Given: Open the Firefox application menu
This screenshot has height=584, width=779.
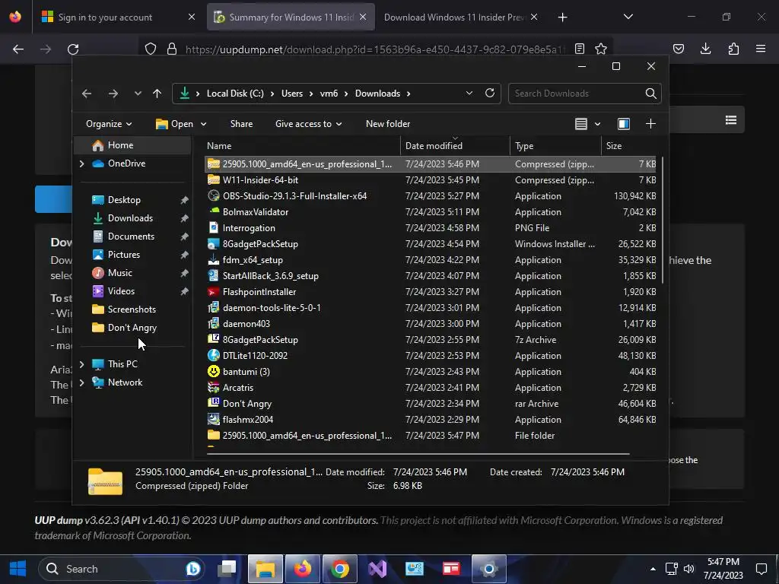Looking at the screenshot, I should point(760,49).
